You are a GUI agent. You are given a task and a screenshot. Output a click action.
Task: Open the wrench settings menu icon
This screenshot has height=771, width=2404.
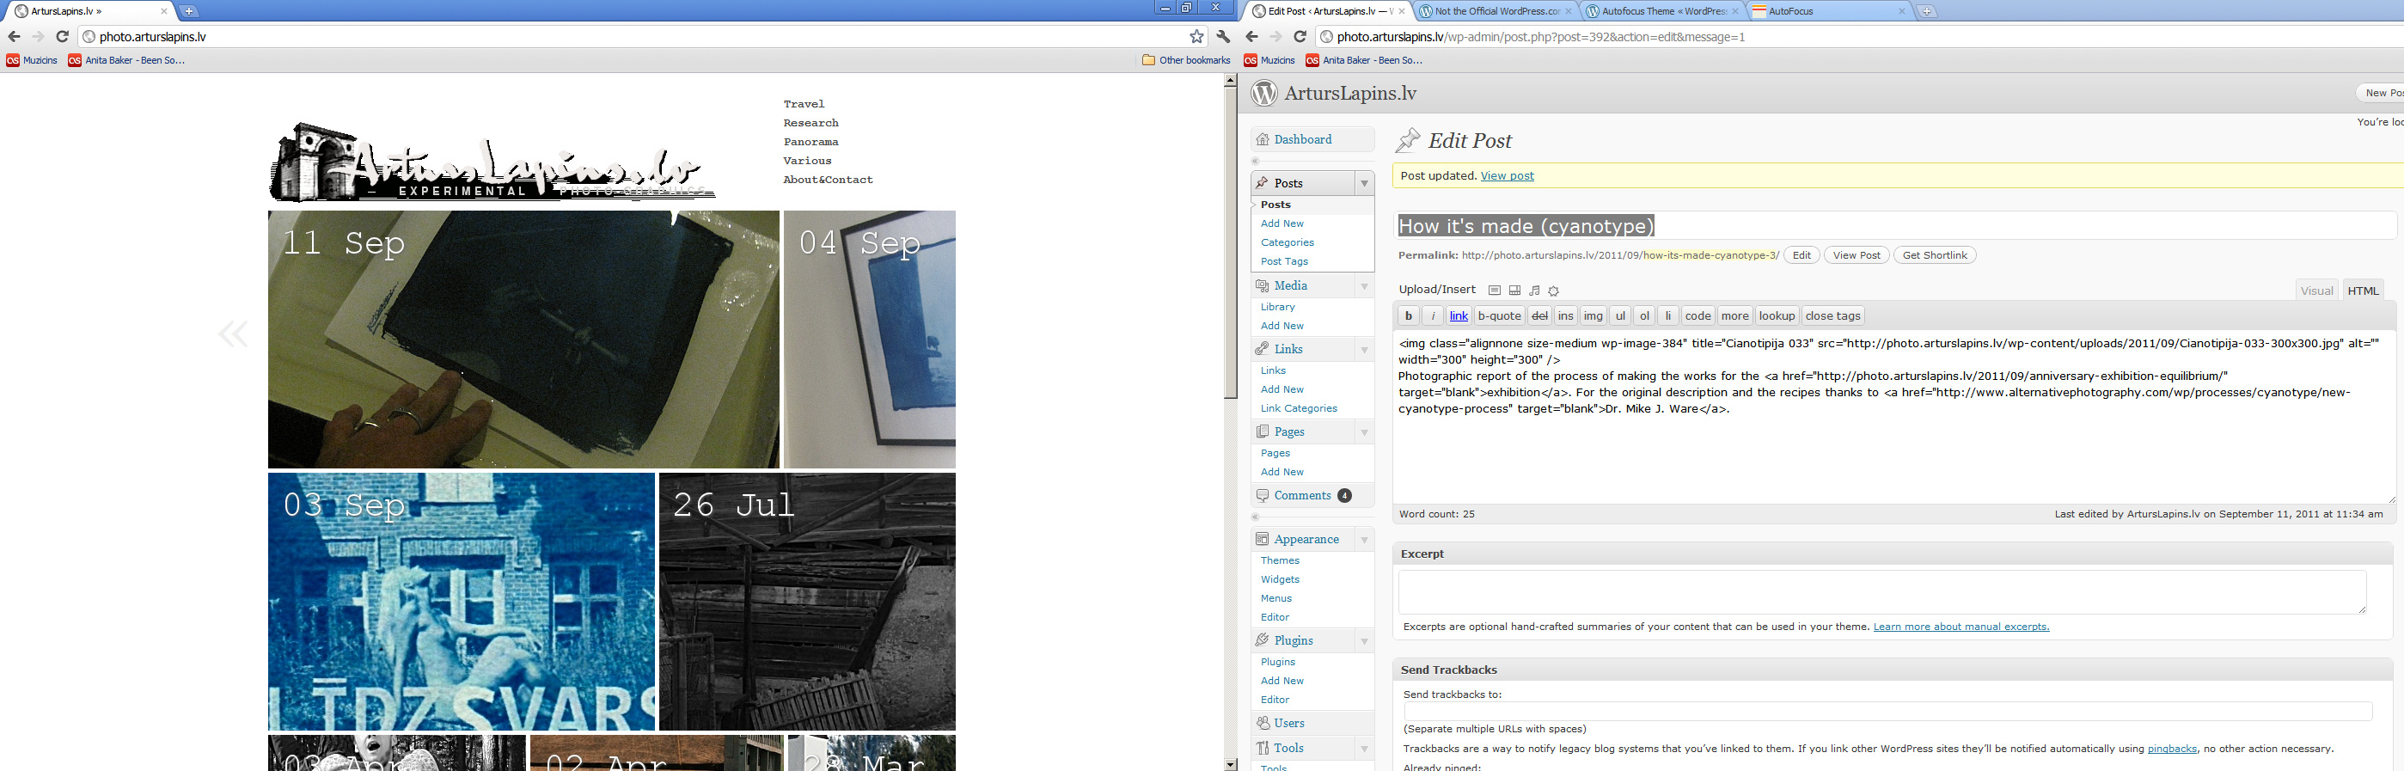[x=1223, y=36]
